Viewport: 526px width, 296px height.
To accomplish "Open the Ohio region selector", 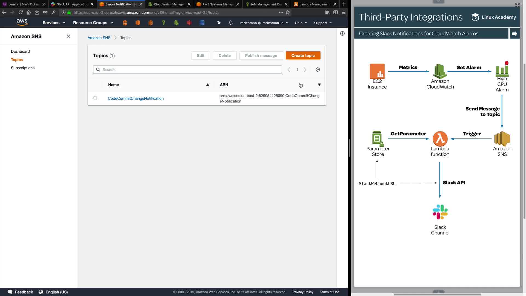I will [301, 23].
